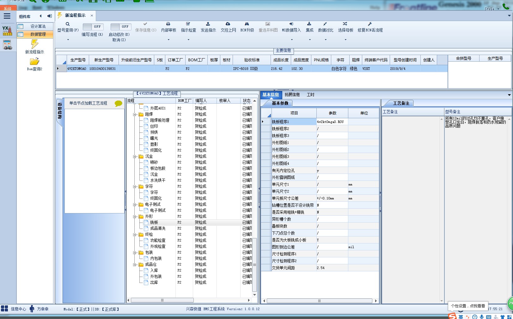Click the 修复ECN丢流程 wrench icon
Image resolution: width=513 pixels, height=319 pixels.
click(x=370, y=24)
